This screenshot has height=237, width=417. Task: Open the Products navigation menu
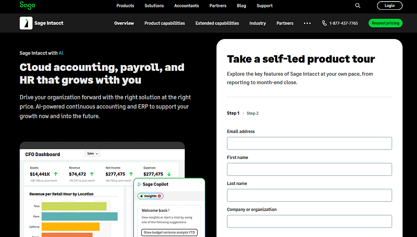click(x=125, y=6)
